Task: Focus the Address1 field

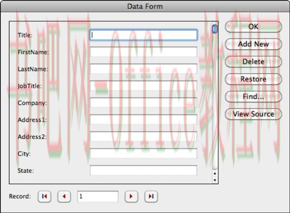Action: point(144,120)
